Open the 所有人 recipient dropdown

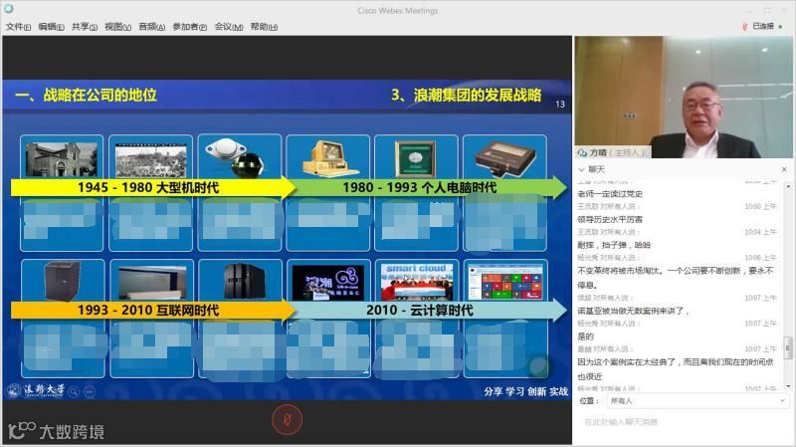coord(697,401)
